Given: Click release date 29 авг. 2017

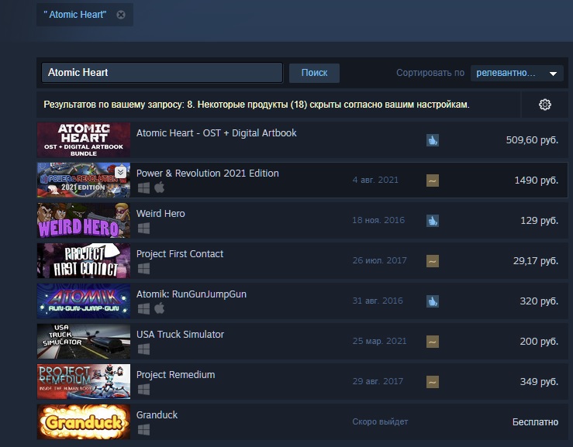Looking at the screenshot, I should tap(378, 381).
